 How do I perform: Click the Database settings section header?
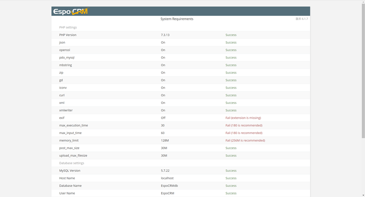pyautogui.click(x=72, y=163)
